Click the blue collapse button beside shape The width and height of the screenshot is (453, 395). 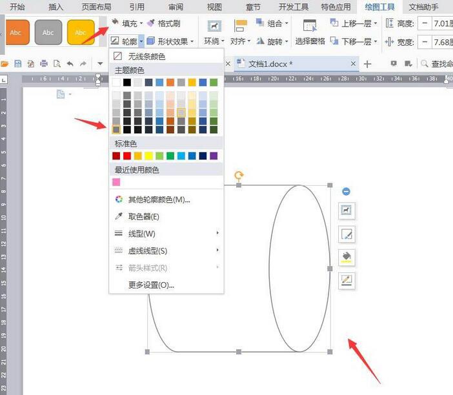tap(346, 191)
